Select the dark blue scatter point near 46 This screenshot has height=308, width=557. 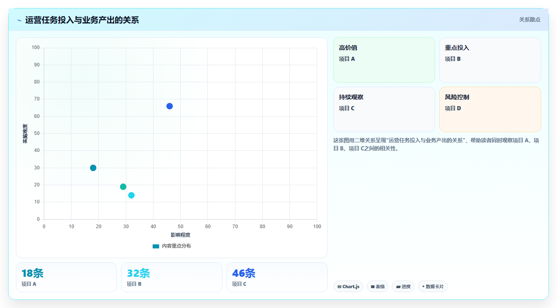[170, 106]
